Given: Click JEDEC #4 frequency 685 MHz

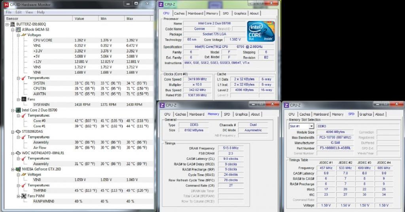Looking at the screenshot, I should click(x=384, y=168).
